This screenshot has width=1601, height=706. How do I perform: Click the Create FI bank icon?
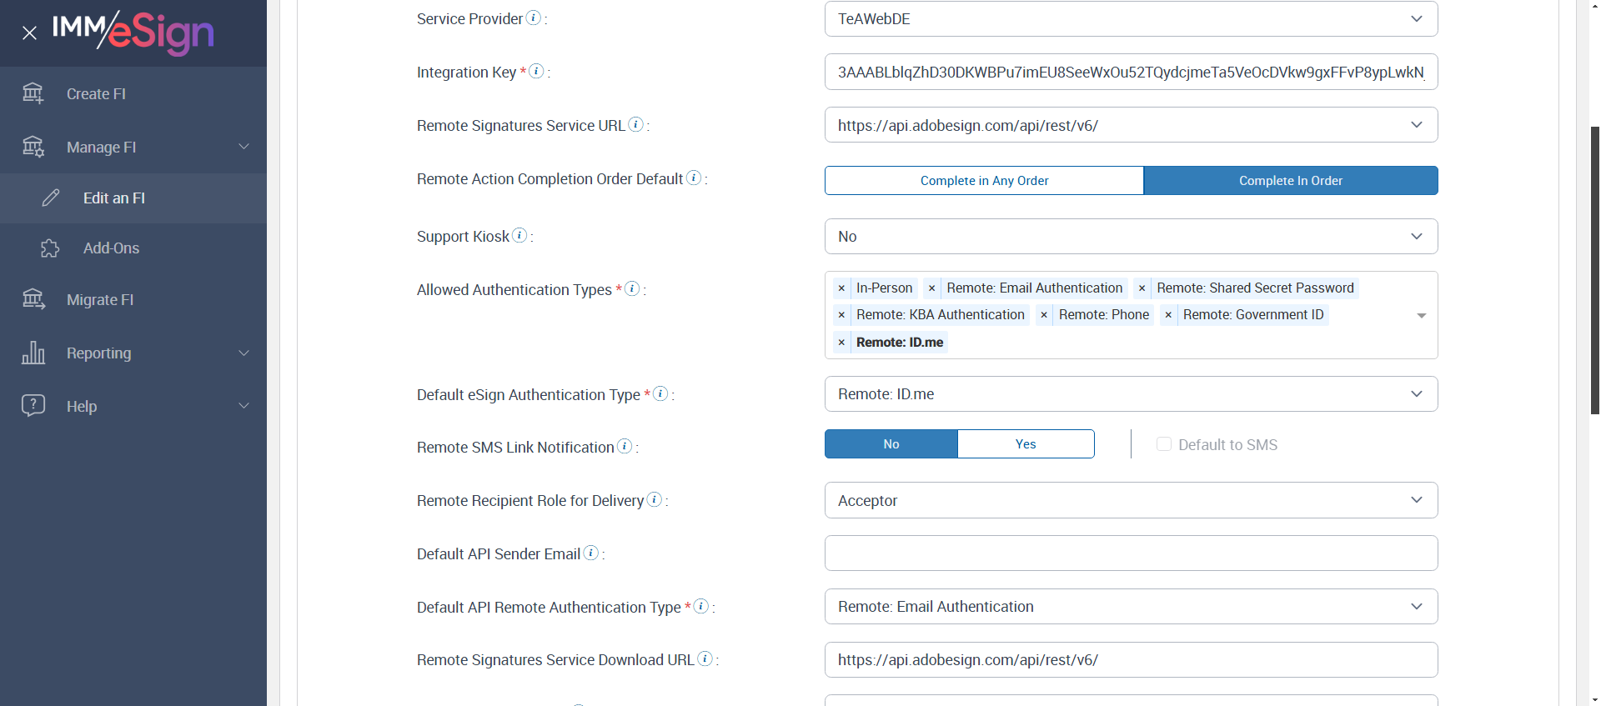pos(33,93)
